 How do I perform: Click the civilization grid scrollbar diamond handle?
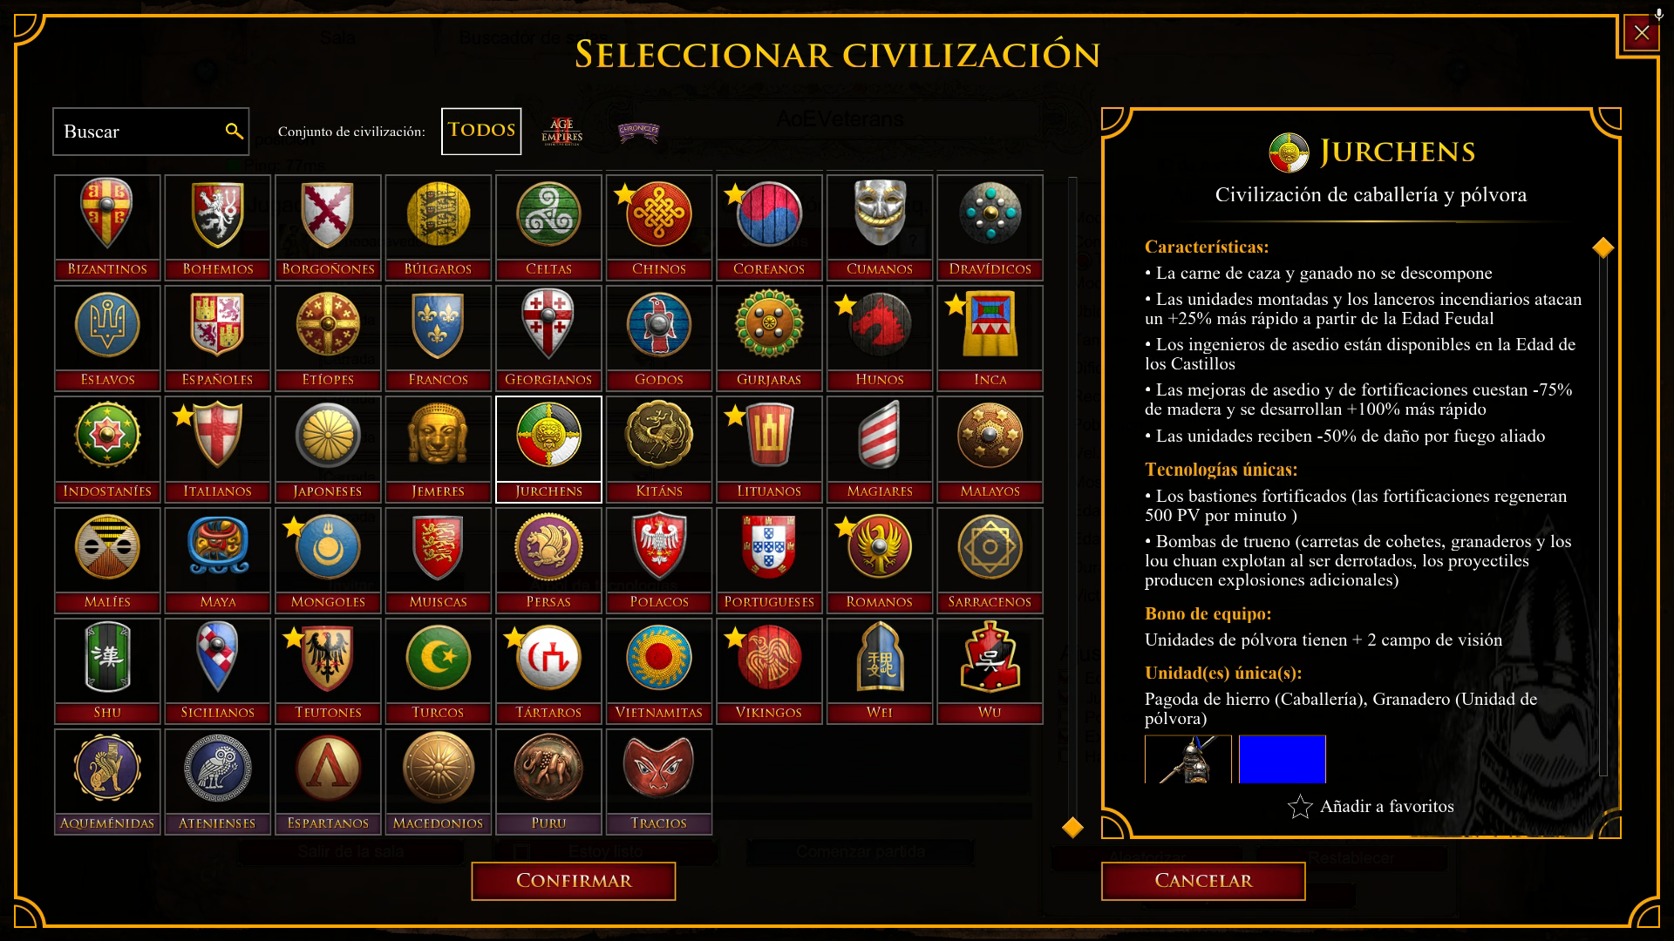coord(1072,827)
